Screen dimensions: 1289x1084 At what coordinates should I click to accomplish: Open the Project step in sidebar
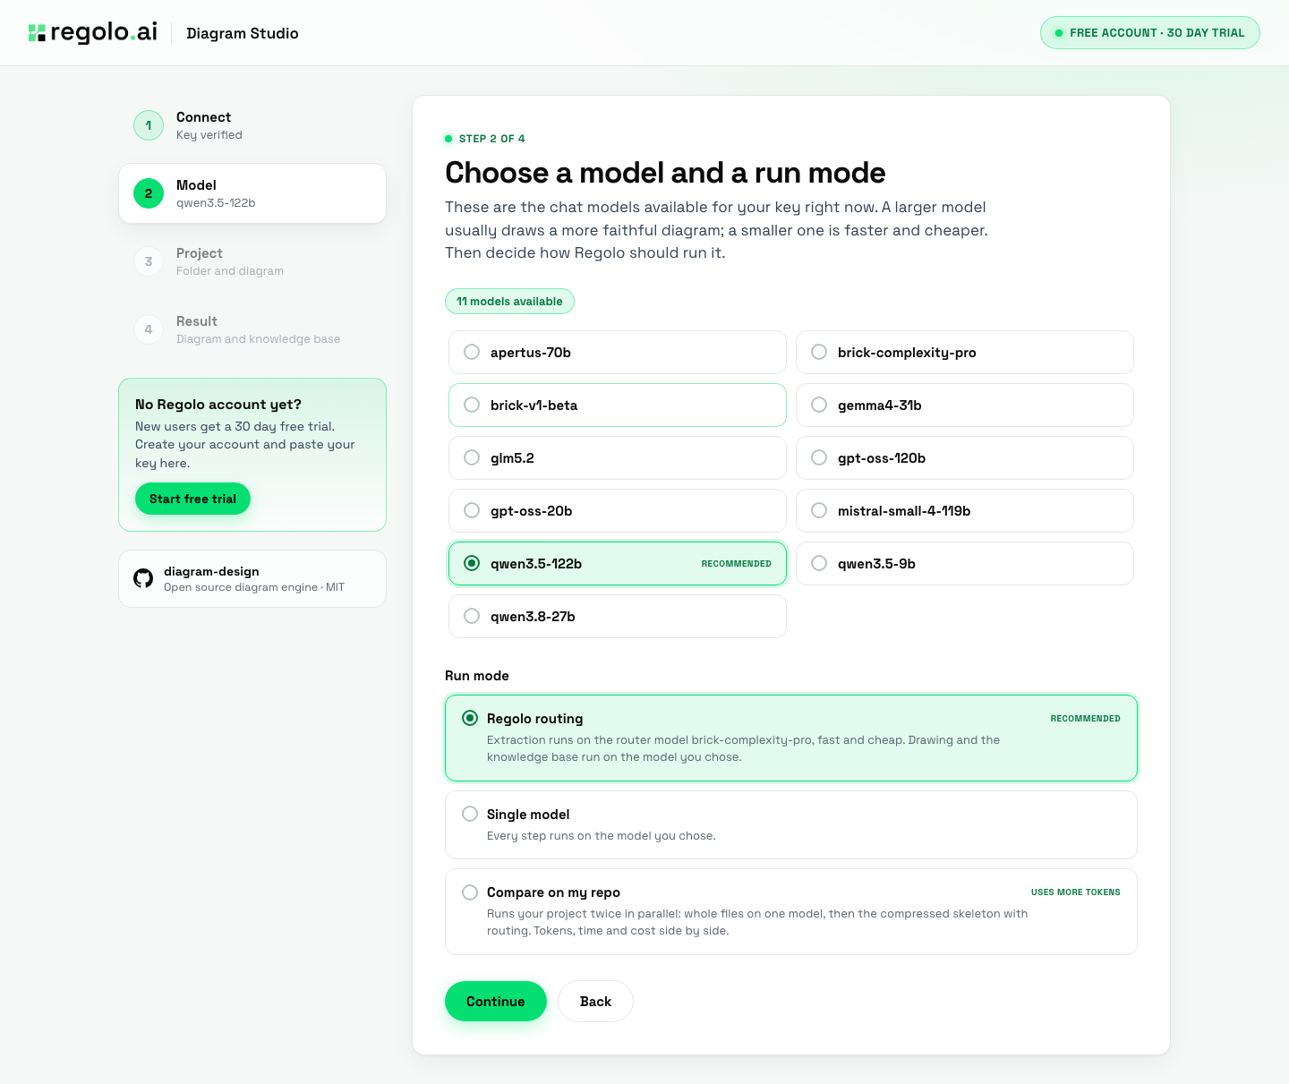(252, 261)
